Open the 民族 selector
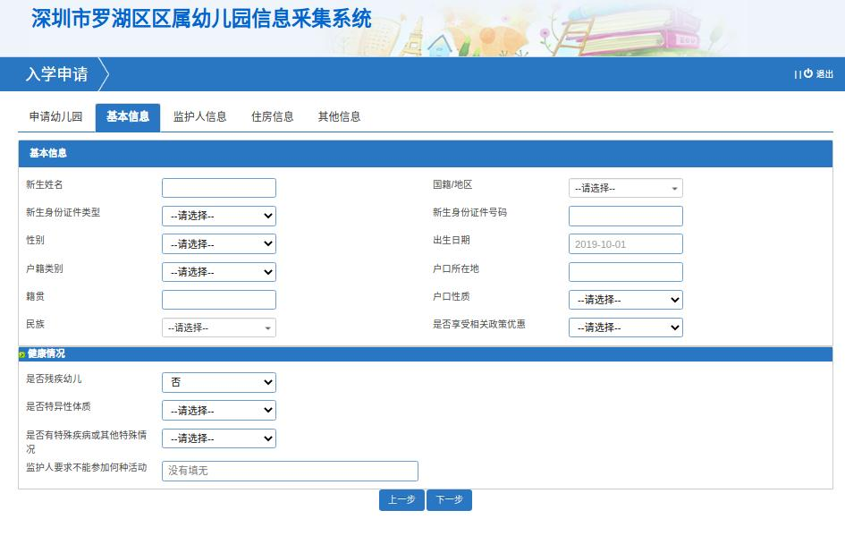Image resolution: width=845 pixels, height=536 pixels. point(218,328)
